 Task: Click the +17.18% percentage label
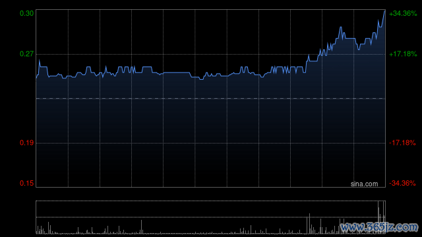(x=403, y=54)
